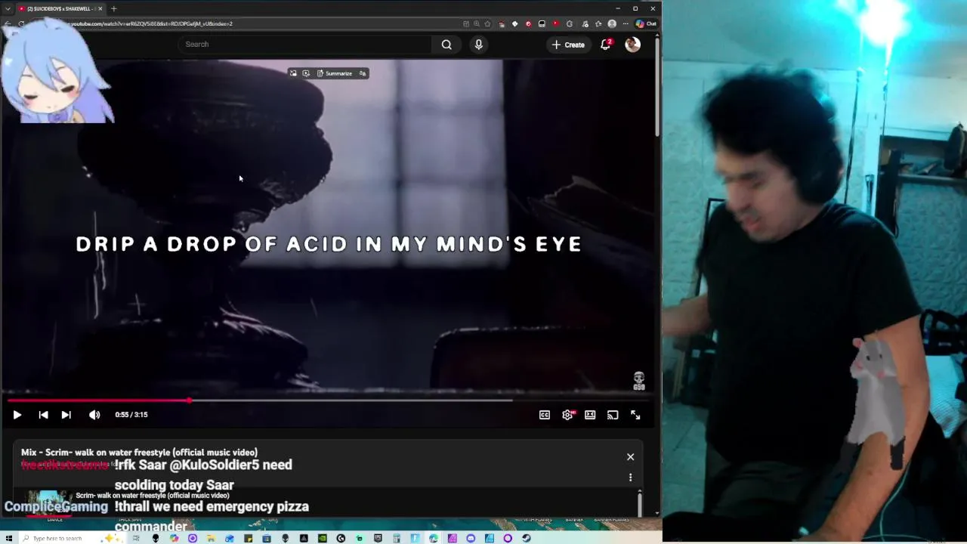Play the paused YouTube video
Screen dimensions: 967x544
(x=17, y=415)
